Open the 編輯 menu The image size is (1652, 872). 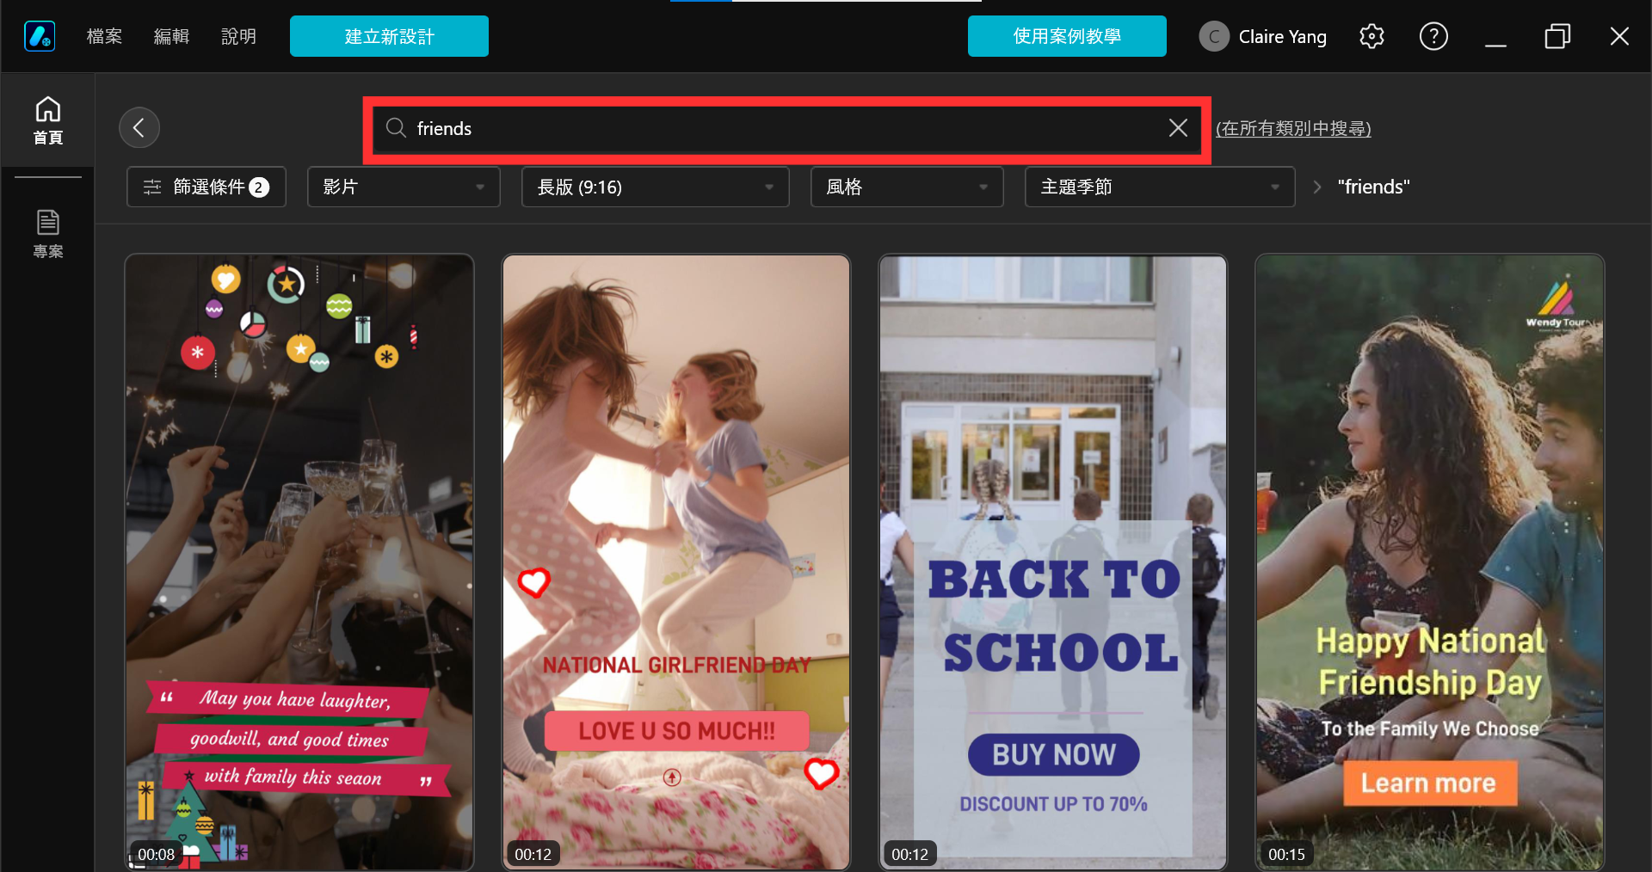[x=171, y=36]
